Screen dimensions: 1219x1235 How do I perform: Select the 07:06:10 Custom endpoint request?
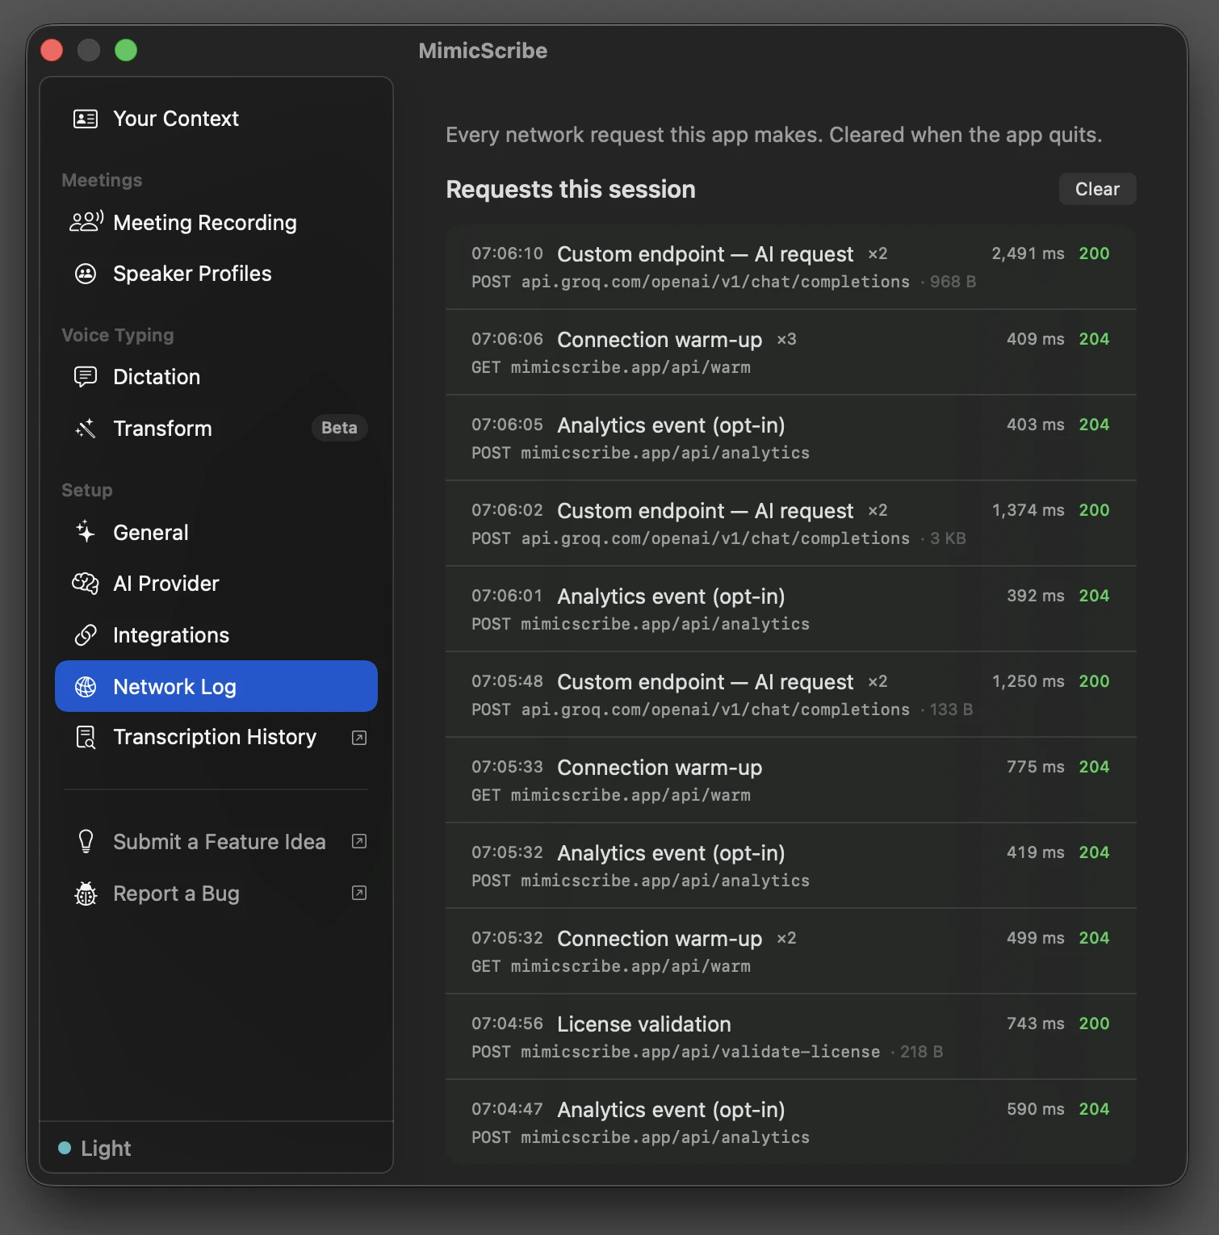pyautogui.click(x=791, y=267)
